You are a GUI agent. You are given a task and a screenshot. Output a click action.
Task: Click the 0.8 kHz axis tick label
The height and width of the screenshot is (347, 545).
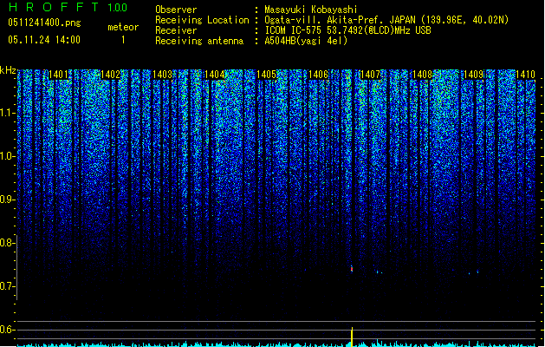[x=7, y=243]
